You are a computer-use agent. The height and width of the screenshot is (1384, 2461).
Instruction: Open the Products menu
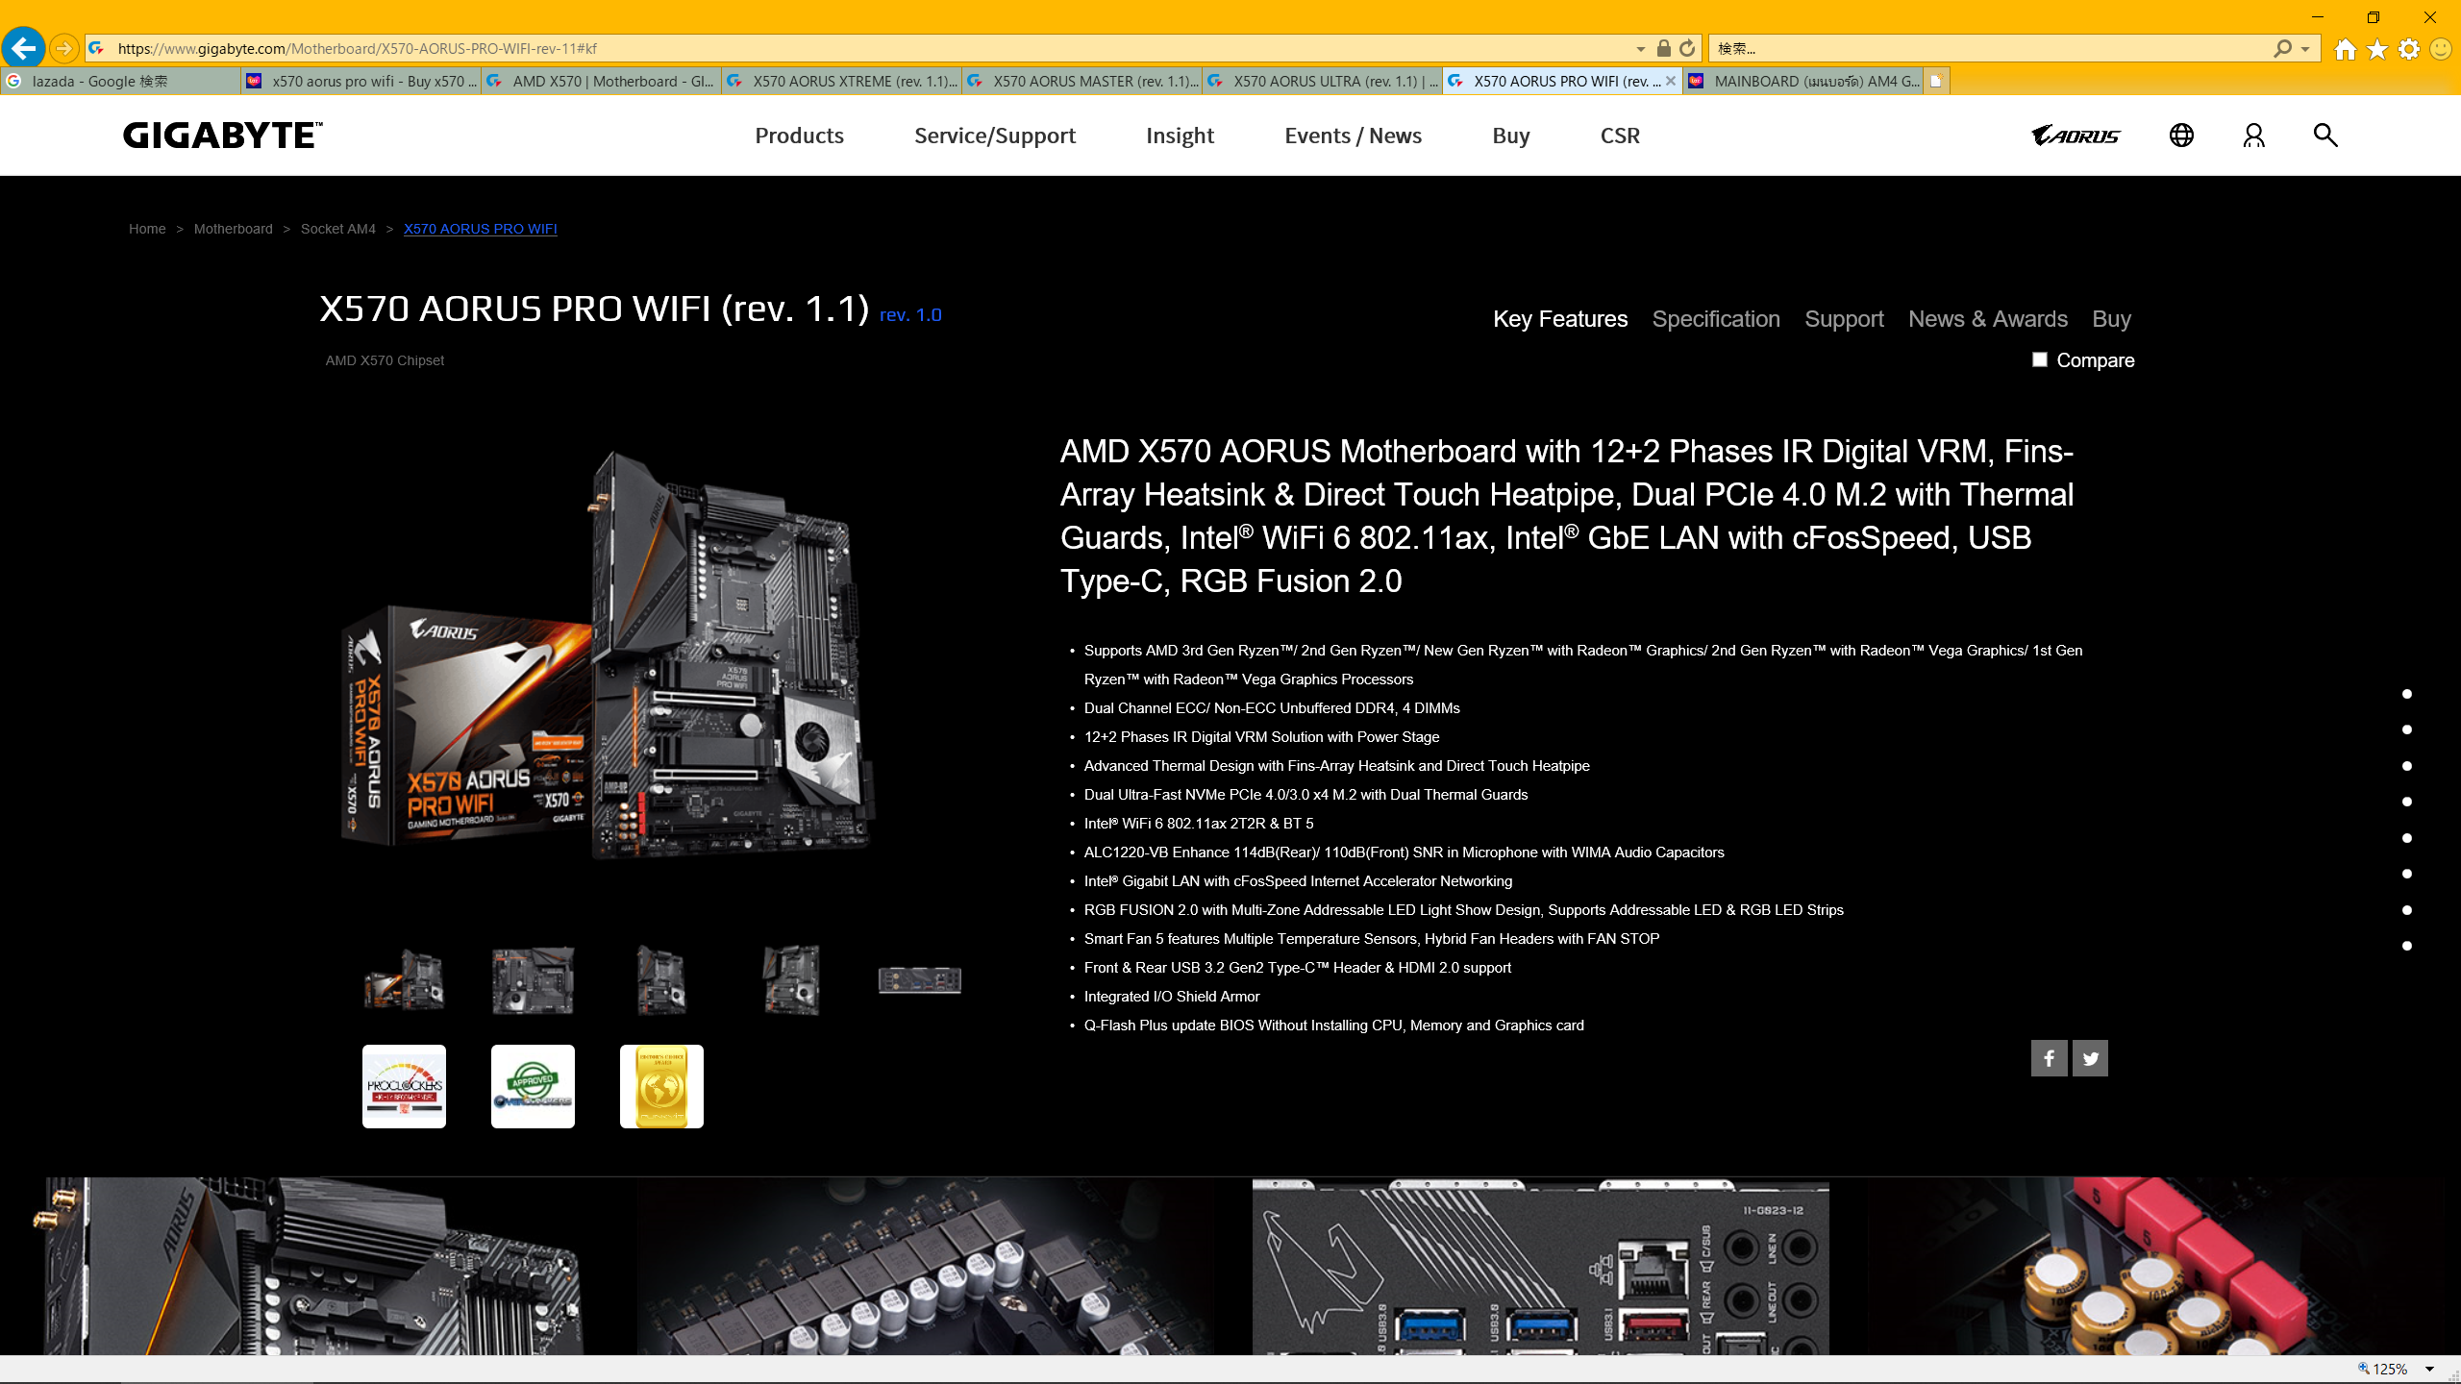800,136
